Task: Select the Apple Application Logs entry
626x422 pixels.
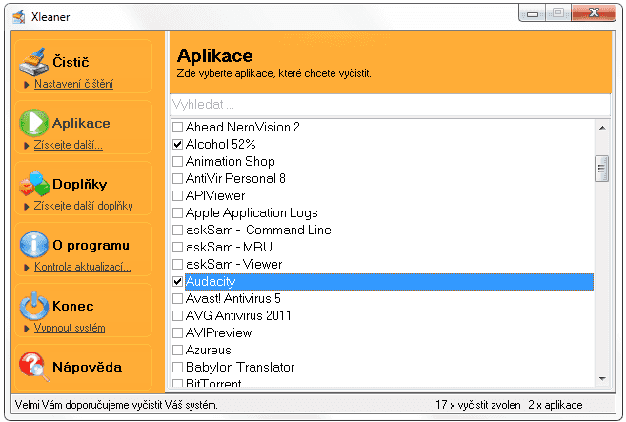Action: click(x=252, y=213)
